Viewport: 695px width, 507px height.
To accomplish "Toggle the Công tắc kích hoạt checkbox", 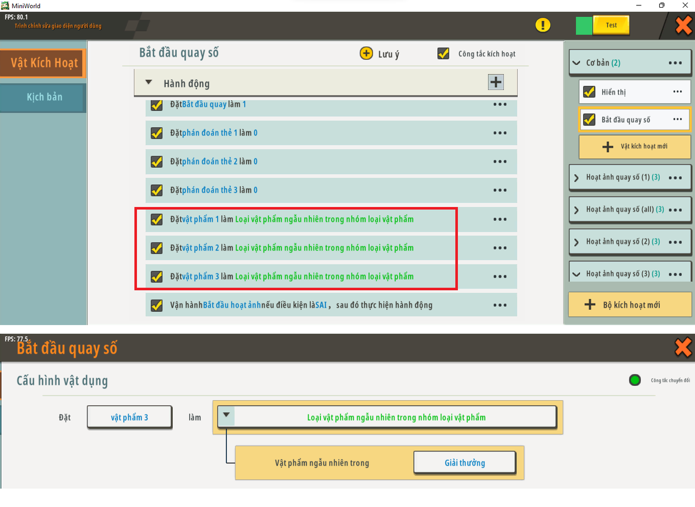I will click(444, 53).
